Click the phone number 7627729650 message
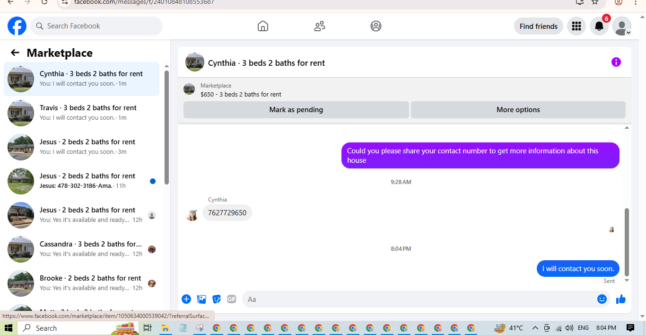The width and height of the screenshot is (646, 335). [x=227, y=213]
